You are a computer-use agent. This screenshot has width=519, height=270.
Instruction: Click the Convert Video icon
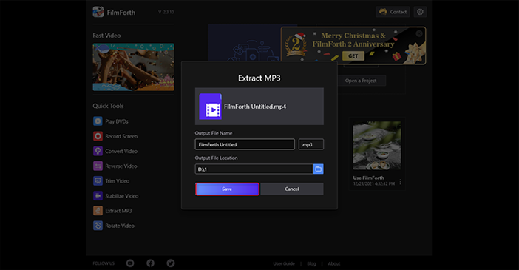pos(98,151)
